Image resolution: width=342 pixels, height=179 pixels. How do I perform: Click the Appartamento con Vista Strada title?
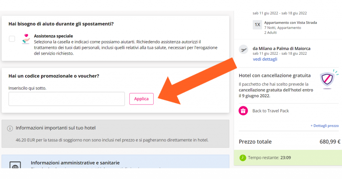291,23
